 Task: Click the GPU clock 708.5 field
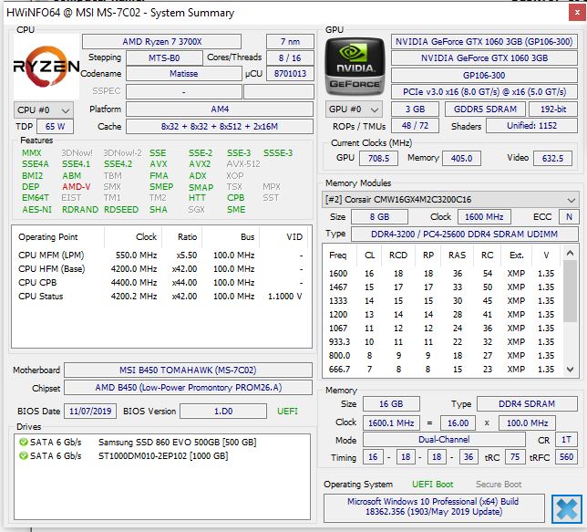378,158
